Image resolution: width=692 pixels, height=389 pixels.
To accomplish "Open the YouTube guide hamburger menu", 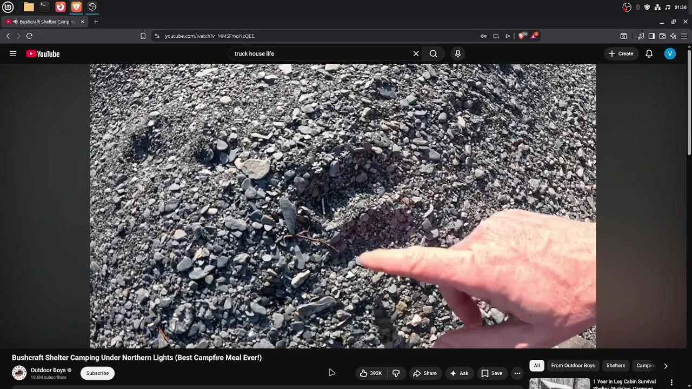I will [x=13, y=53].
